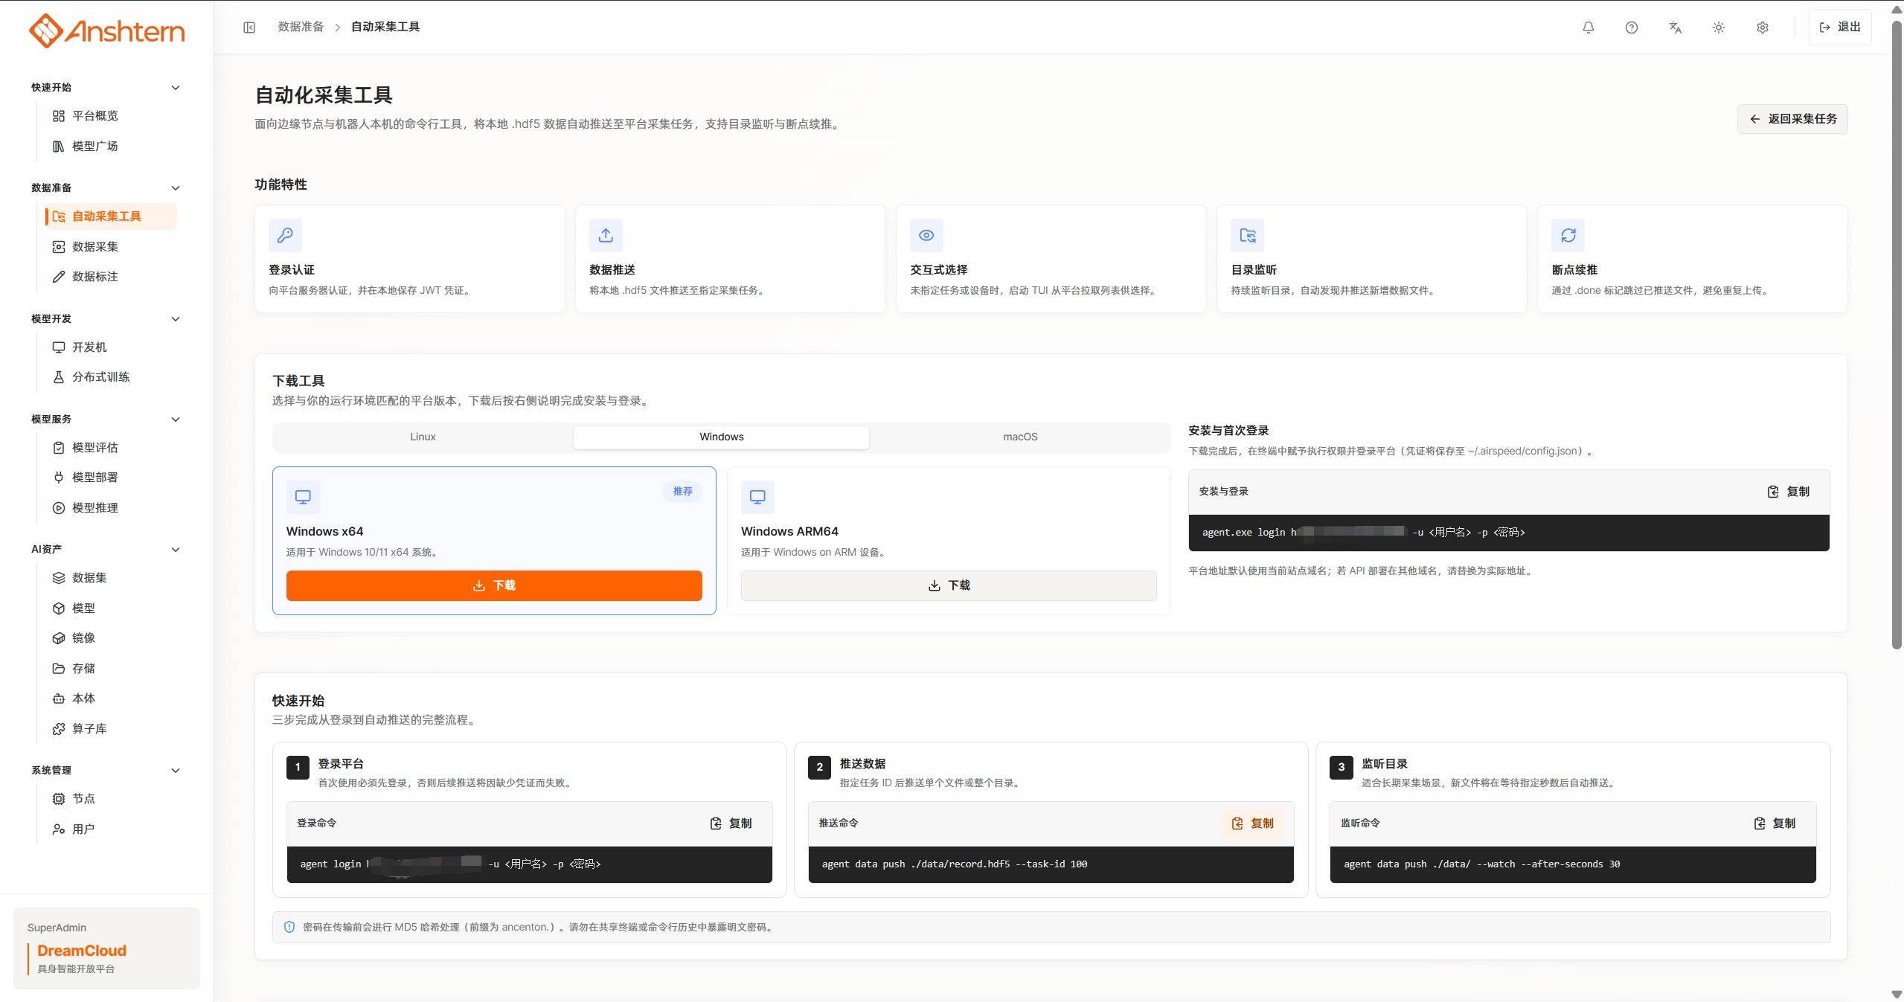Viewport: 1904px width, 1002px height.
Task: Open 模型 under AI资产
Action: pos(110,608)
